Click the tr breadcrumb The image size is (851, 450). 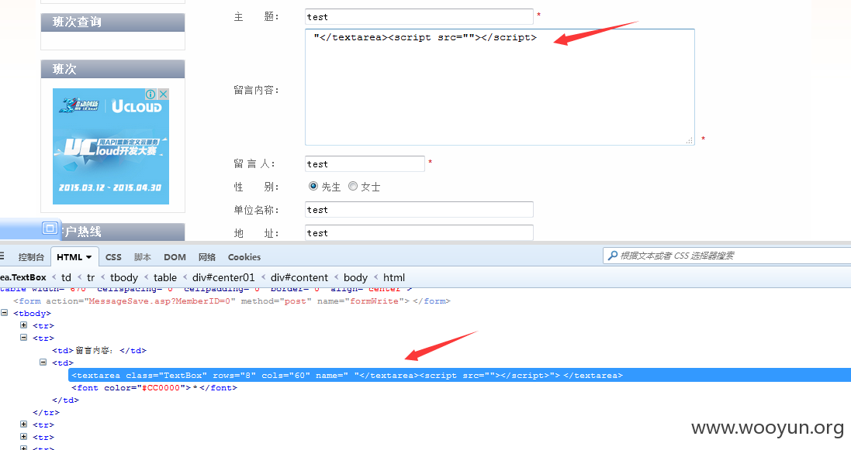(x=91, y=277)
